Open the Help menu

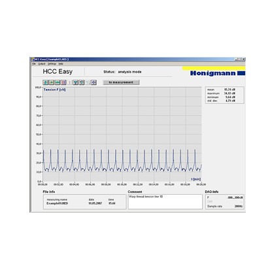point(61,64)
